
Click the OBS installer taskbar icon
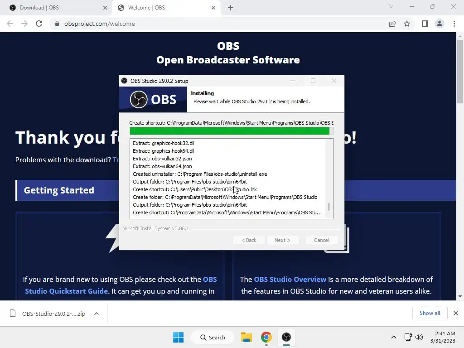click(286, 337)
